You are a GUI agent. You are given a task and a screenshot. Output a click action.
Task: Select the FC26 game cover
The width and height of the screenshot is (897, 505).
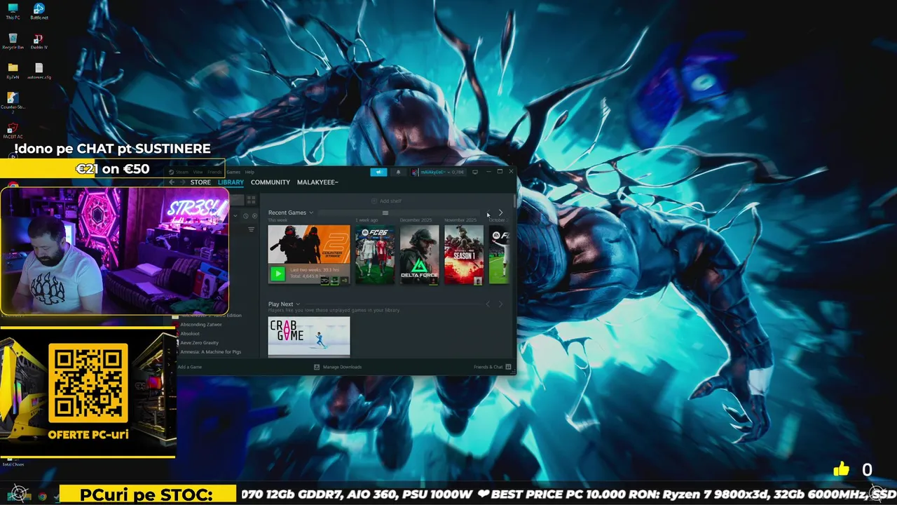375,255
